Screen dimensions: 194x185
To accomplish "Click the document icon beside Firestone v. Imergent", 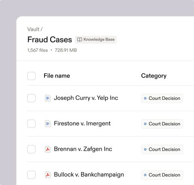I will (48, 124).
